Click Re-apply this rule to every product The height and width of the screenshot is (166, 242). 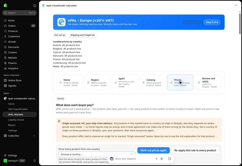click(195, 150)
